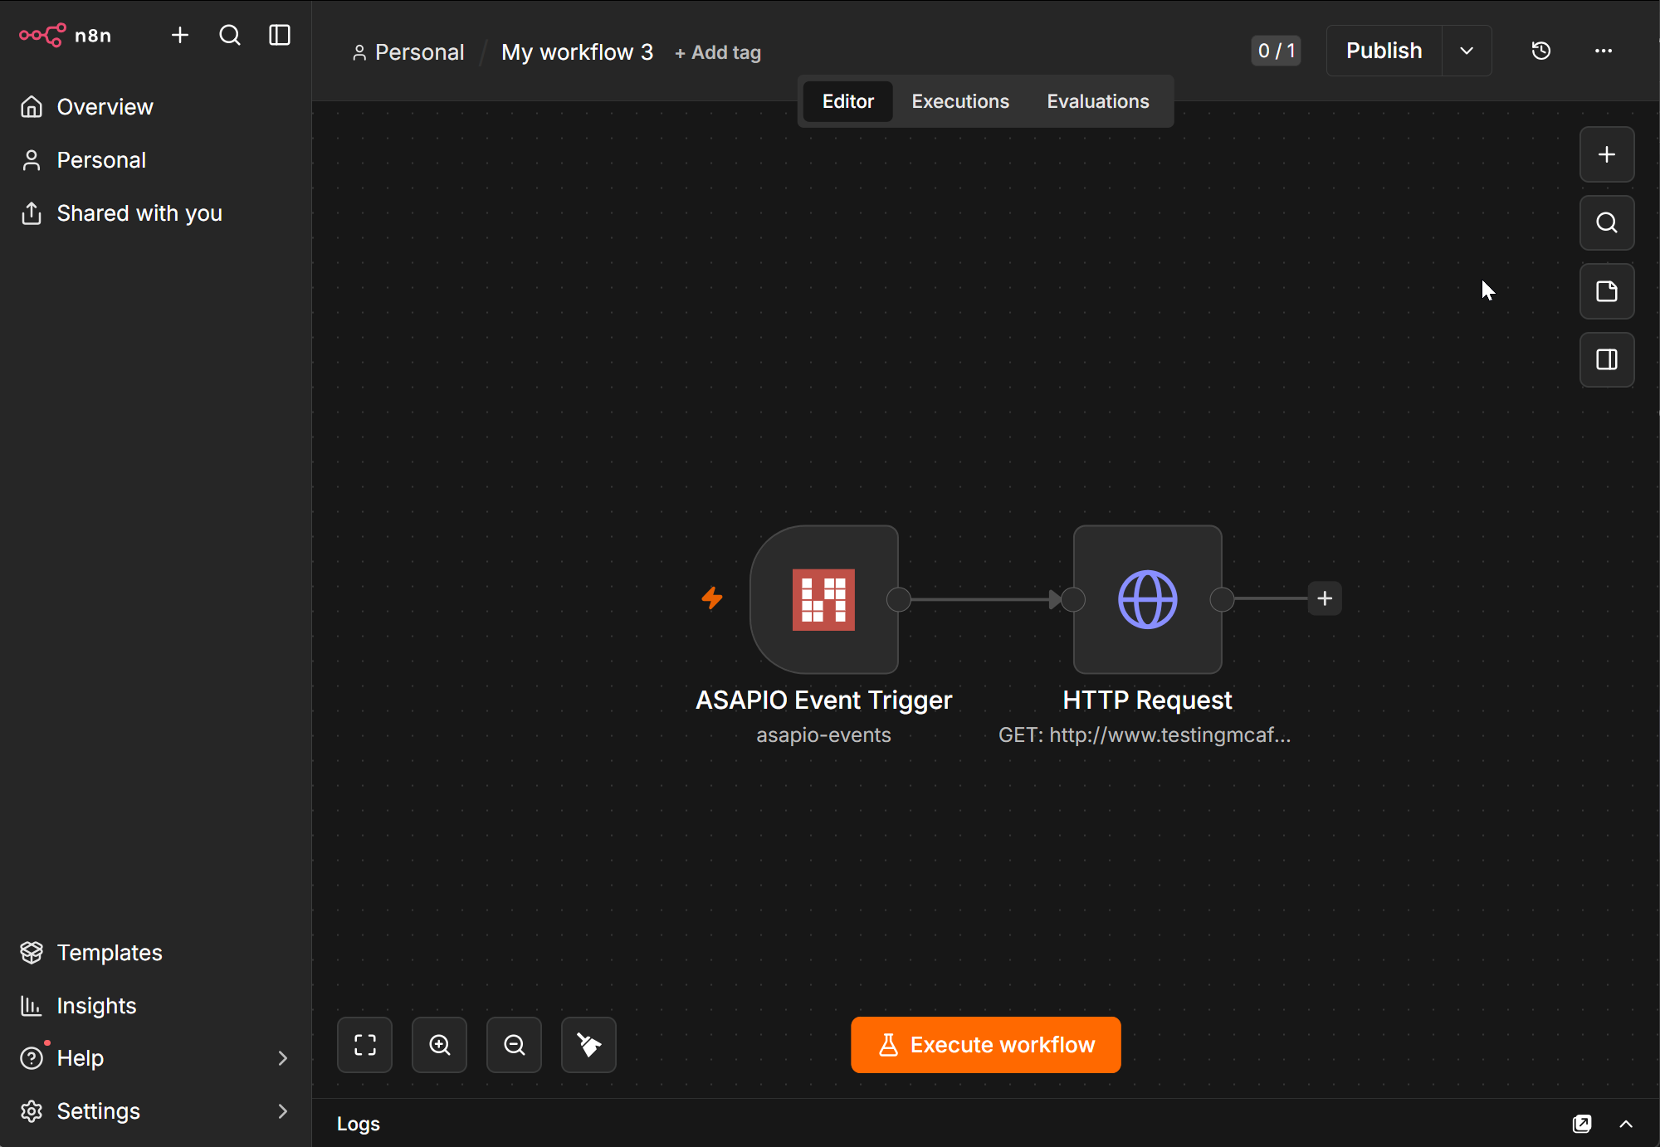Click the Publish button
Viewport: 1660px width, 1147px height.
pyautogui.click(x=1384, y=51)
